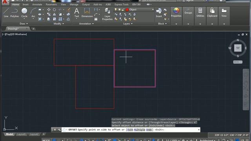Screen dimensions: 251x141
Task: Click the Leader annotation icon
Action: [x=96, y=14]
